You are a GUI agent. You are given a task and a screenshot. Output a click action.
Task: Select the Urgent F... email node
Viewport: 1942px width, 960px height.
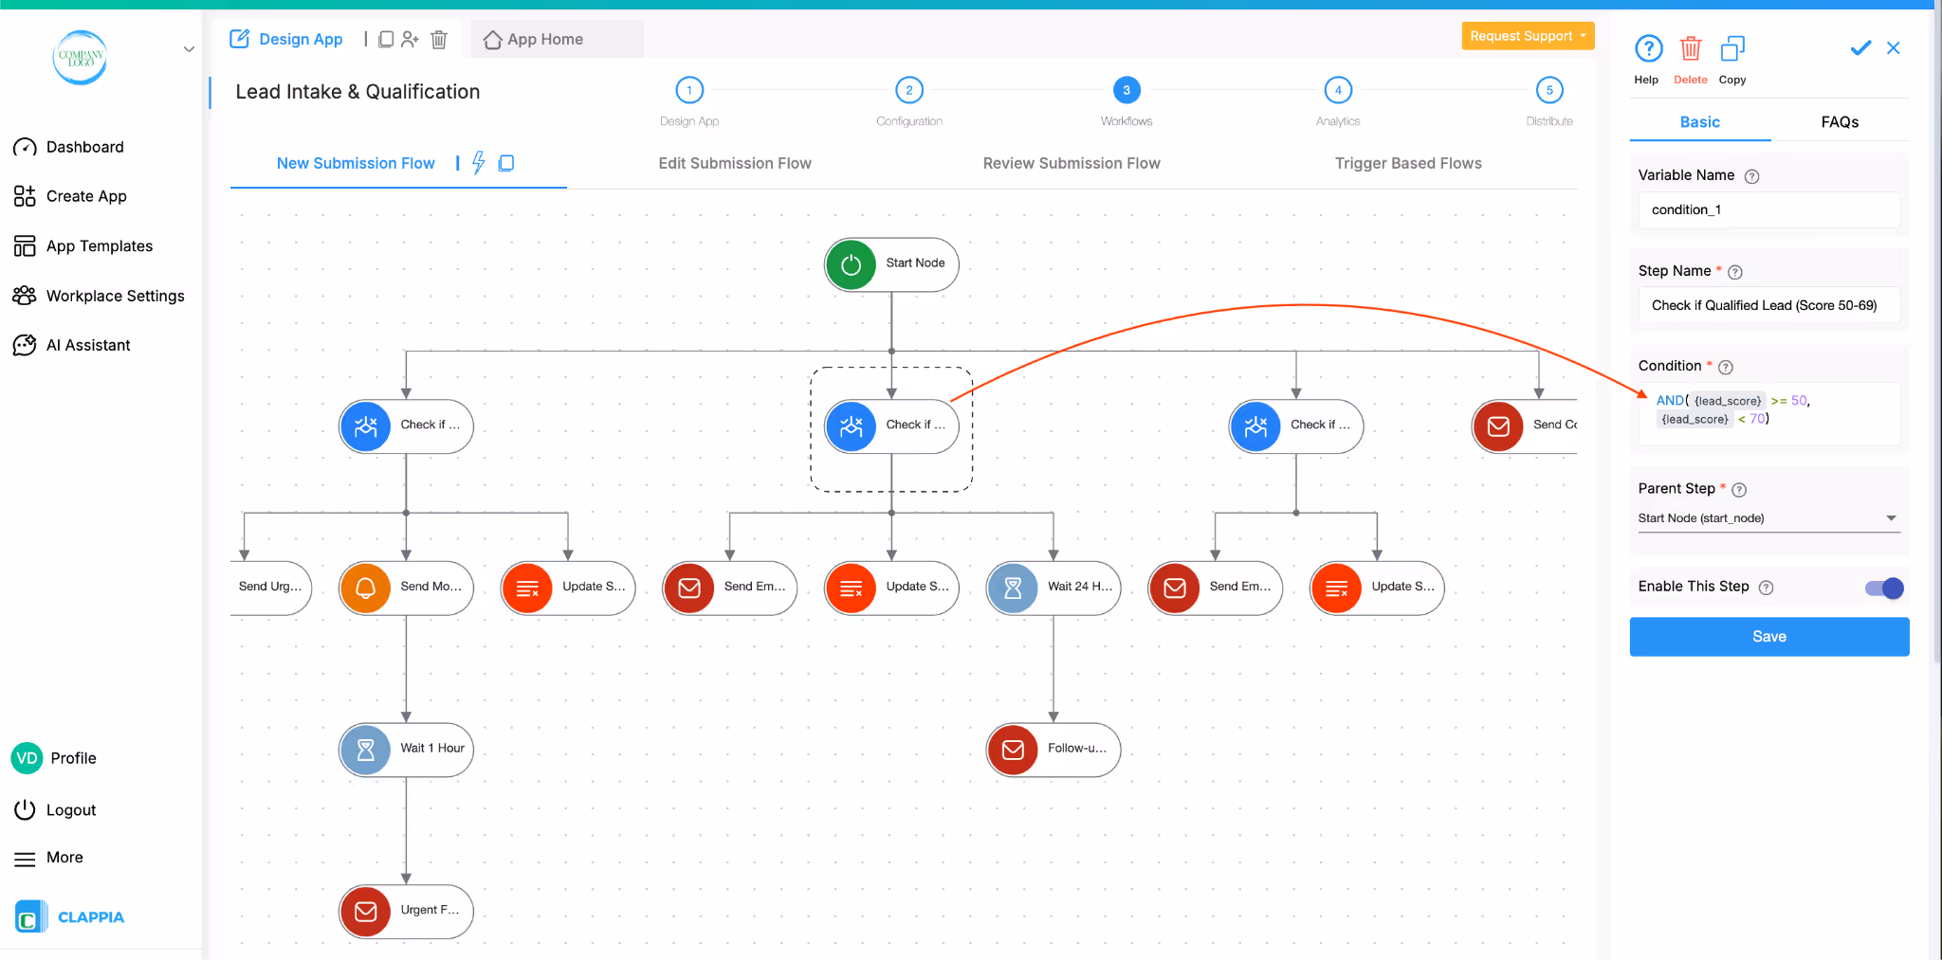[x=405, y=911]
